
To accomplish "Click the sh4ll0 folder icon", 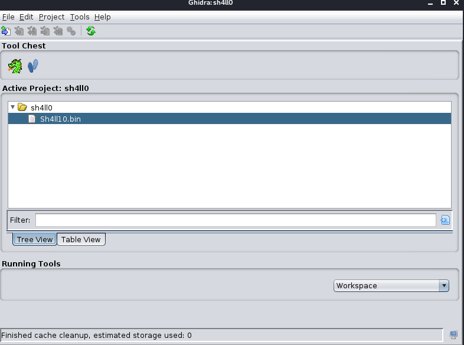I will [x=22, y=107].
